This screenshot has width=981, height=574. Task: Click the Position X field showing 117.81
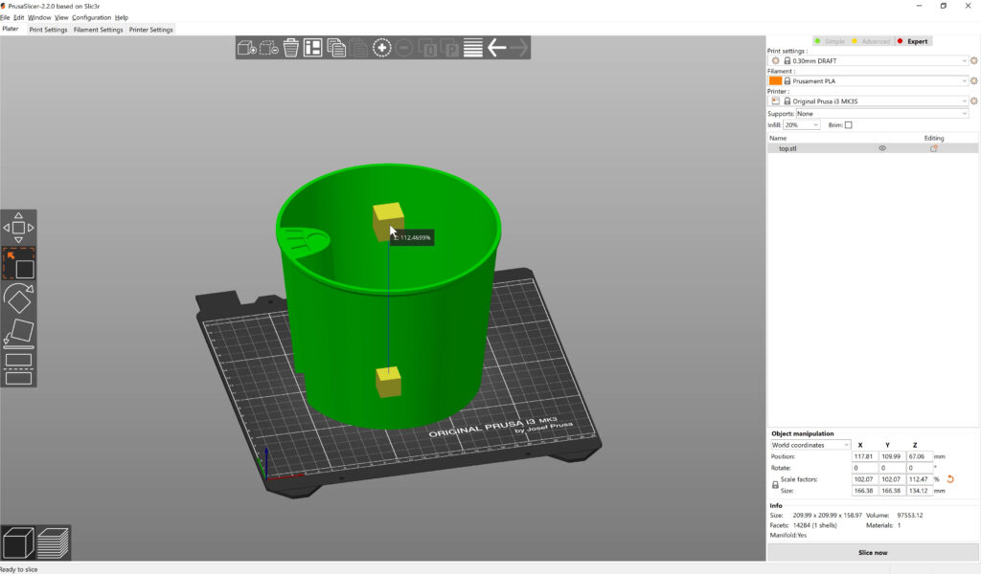coord(864,456)
